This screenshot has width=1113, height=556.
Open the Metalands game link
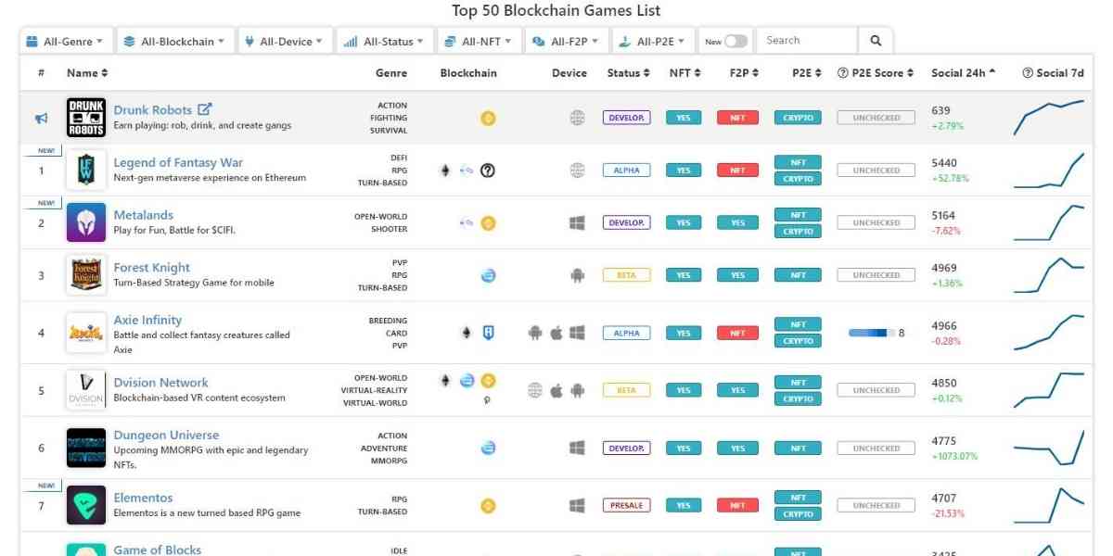point(144,215)
